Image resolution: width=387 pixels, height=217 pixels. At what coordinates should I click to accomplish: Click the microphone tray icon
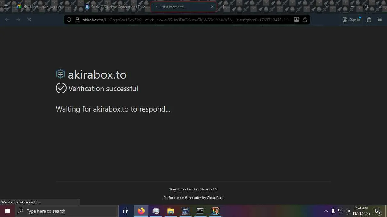[333, 211]
